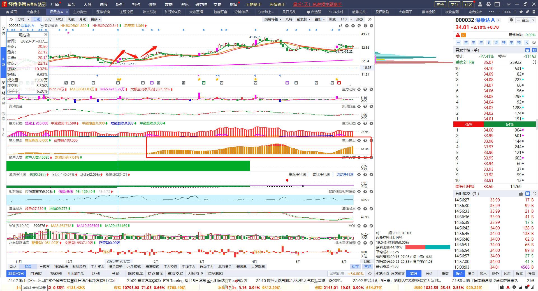The width and height of the screenshot is (538, 291).
Task: Open the dropdown arrow next to 自选
Action: tap(533, 20)
